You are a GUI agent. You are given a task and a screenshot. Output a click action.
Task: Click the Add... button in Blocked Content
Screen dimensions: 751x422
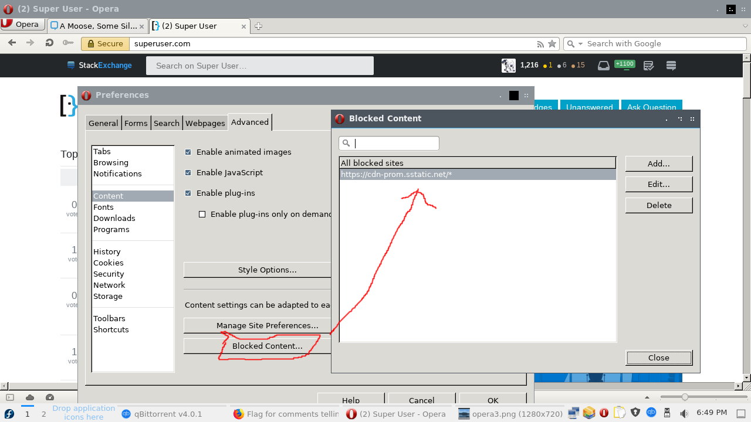point(659,164)
